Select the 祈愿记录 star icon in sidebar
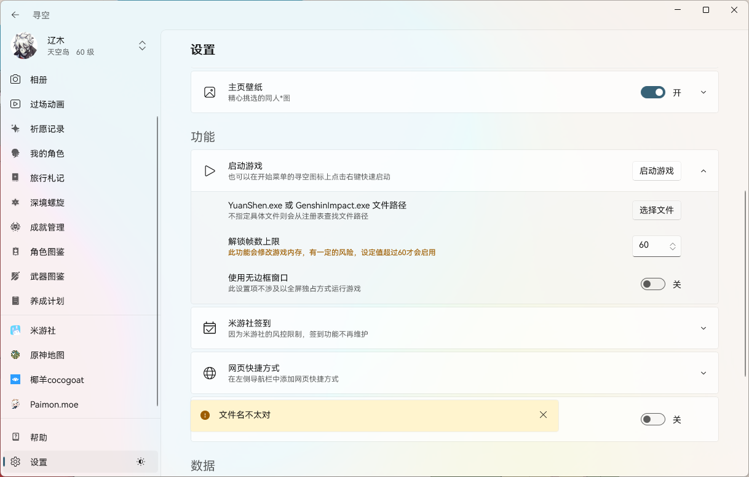The image size is (749, 477). click(15, 128)
